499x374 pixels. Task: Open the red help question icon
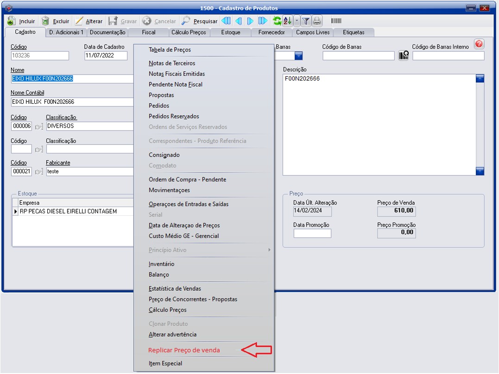pyautogui.click(x=479, y=44)
